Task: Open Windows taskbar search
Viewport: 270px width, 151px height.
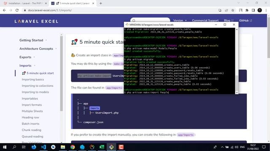Action: pos(14,147)
